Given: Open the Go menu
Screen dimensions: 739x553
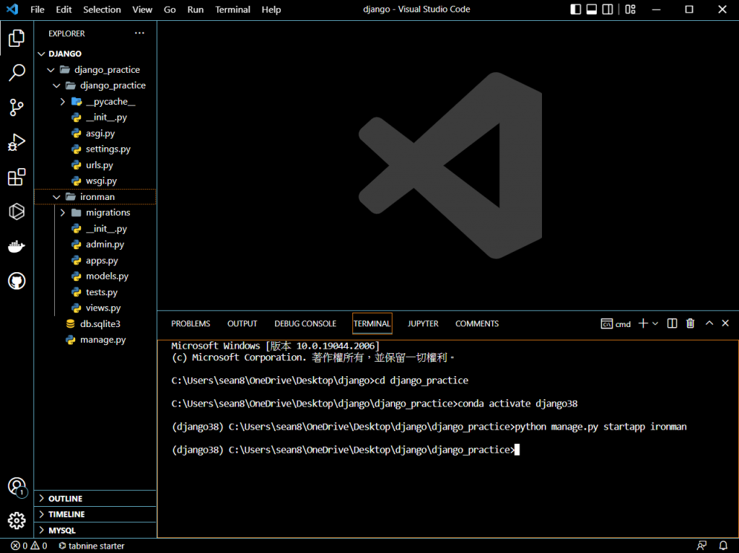Looking at the screenshot, I should pyautogui.click(x=170, y=9).
